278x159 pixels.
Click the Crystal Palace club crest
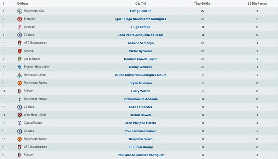tap(19, 123)
